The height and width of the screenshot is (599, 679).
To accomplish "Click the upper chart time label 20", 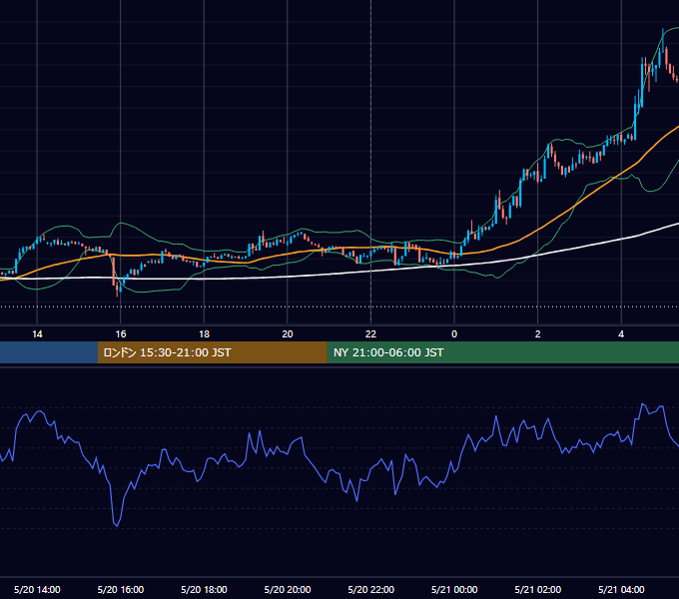I will pyautogui.click(x=288, y=334).
